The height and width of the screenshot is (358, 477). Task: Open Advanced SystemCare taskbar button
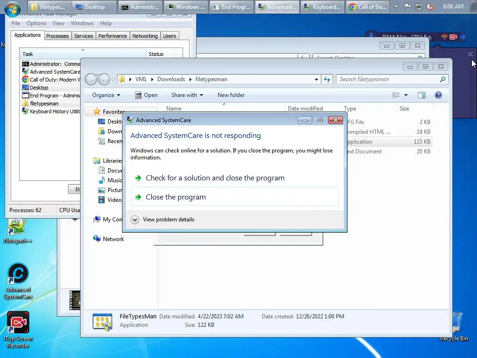(x=277, y=7)
